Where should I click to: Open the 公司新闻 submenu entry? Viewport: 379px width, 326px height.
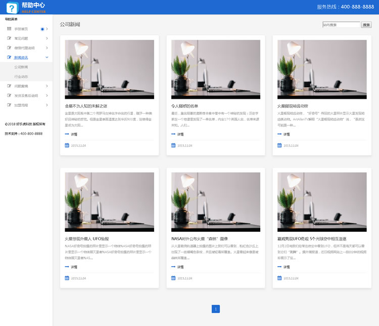(21, 67)
